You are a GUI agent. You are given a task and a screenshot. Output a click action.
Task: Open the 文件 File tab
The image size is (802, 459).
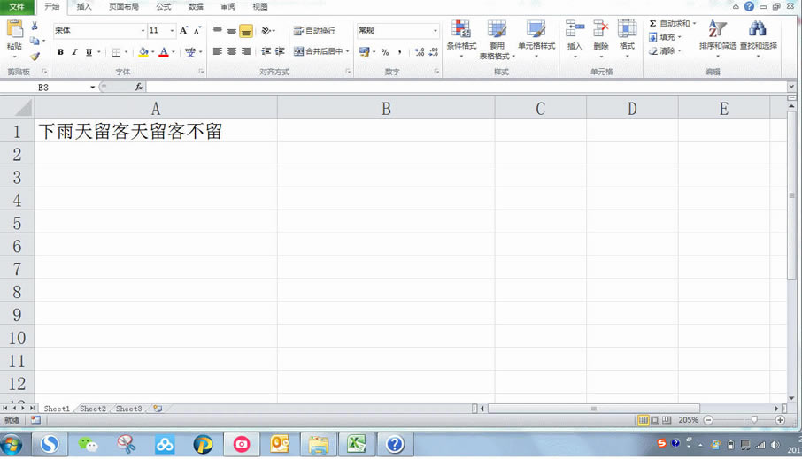pyautogui.click(x=17, y=7)
